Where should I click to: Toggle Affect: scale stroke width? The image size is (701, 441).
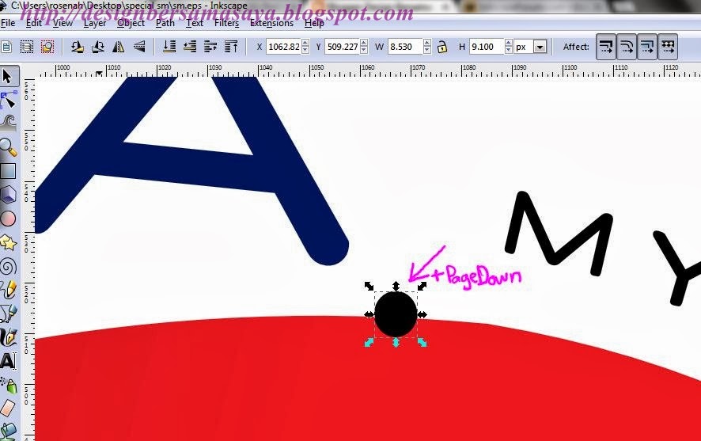point(606,47)
